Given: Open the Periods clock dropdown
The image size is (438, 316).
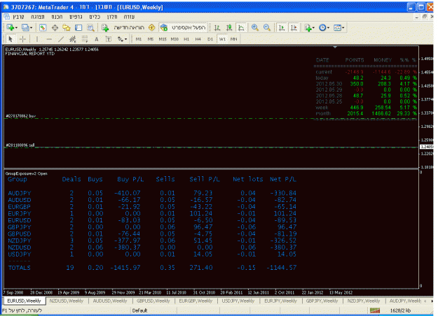Looking at the screenshot, I should coord(324,27).
